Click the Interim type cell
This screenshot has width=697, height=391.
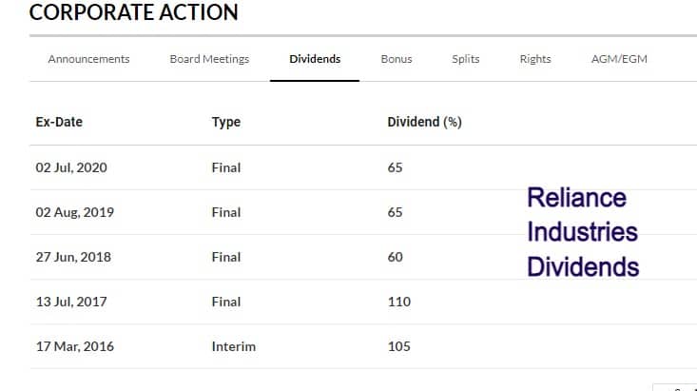234,346
